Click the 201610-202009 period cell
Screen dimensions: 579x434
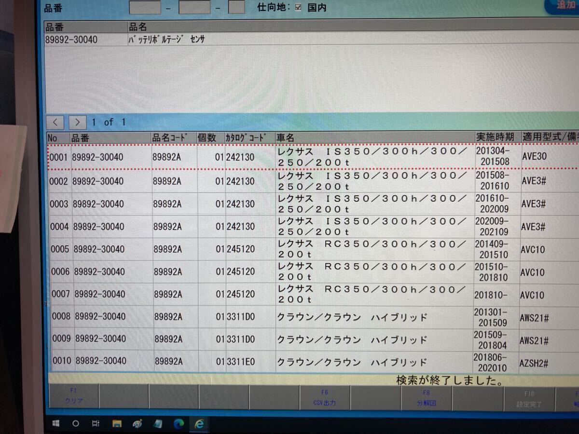tap(497, 203)
